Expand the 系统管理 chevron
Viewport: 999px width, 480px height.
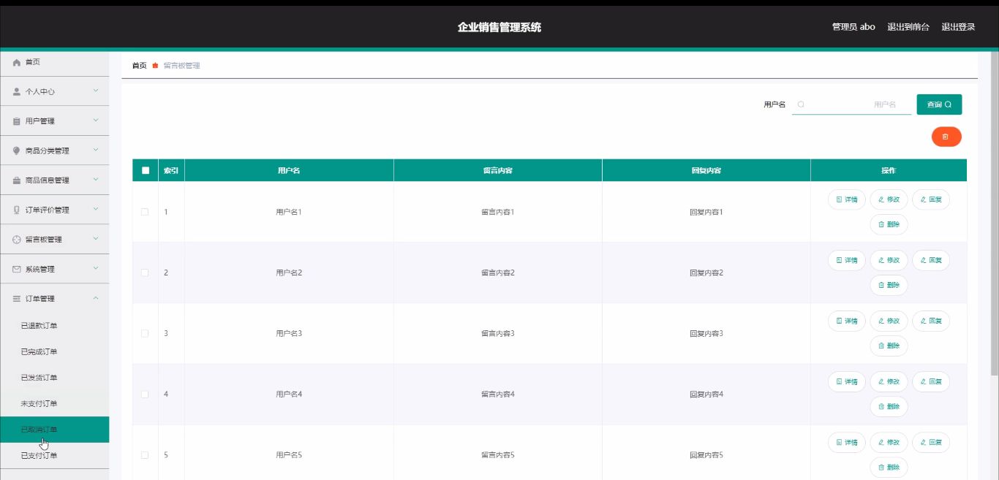pos(96,269)
